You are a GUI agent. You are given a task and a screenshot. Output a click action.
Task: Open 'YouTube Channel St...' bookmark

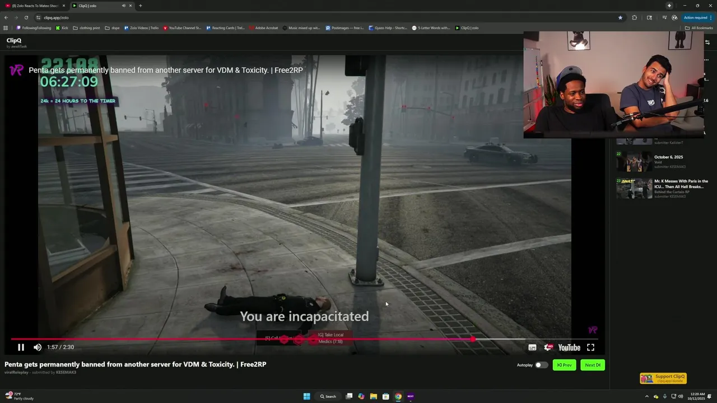tap(182, 28)
